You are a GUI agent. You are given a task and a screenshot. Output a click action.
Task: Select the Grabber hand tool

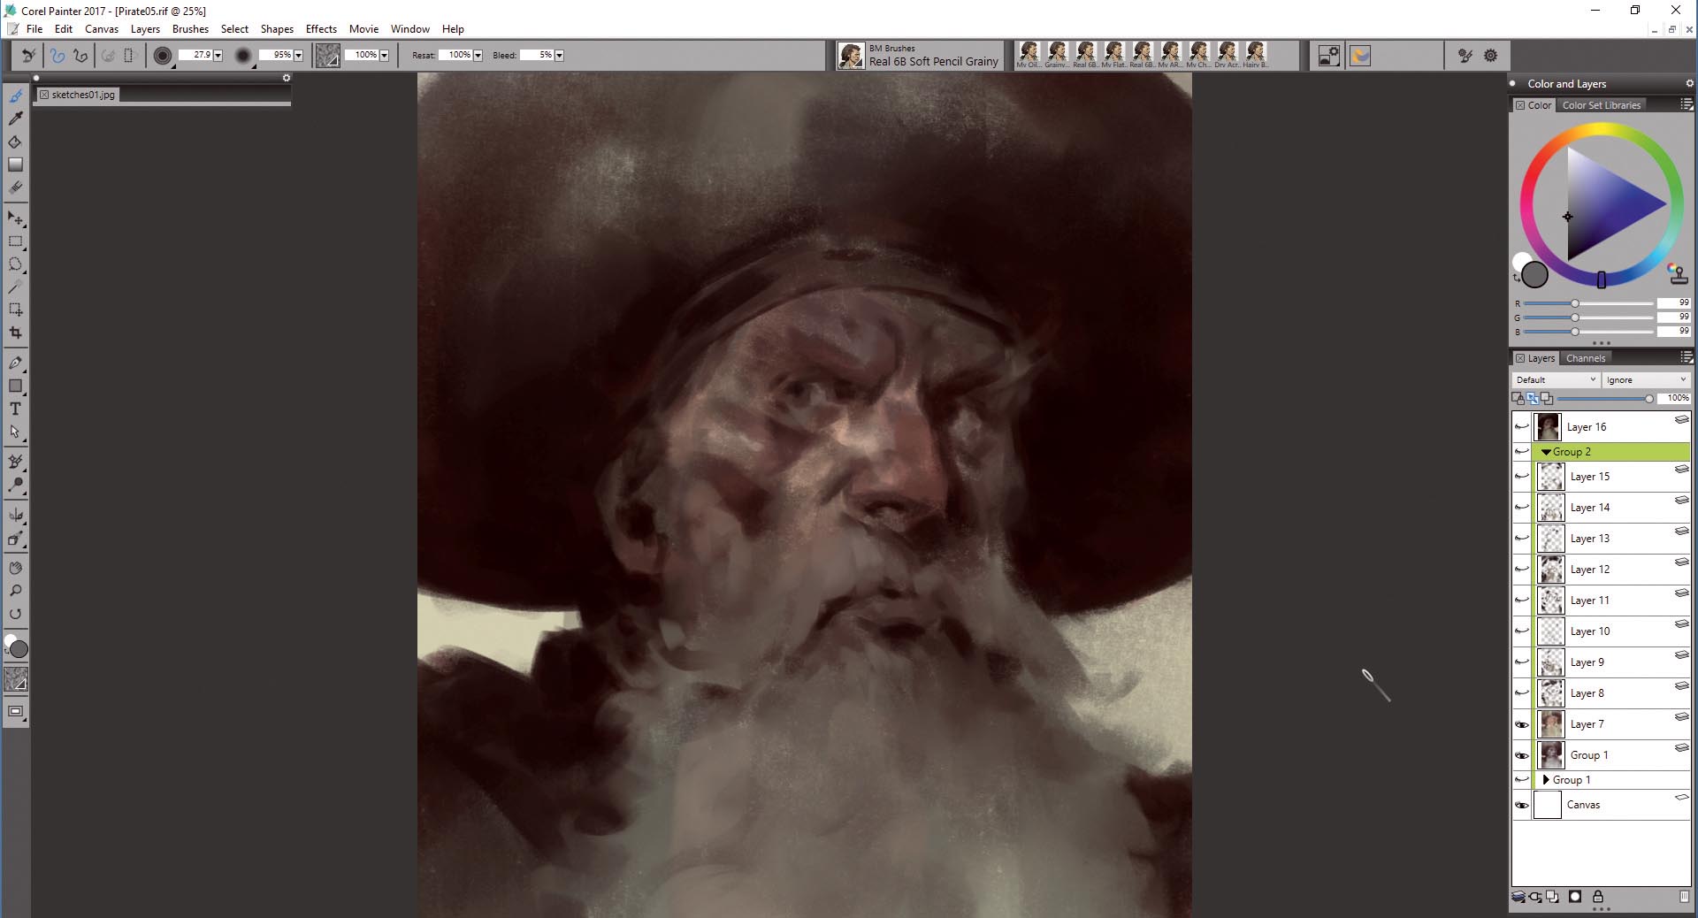pos(15,568)
